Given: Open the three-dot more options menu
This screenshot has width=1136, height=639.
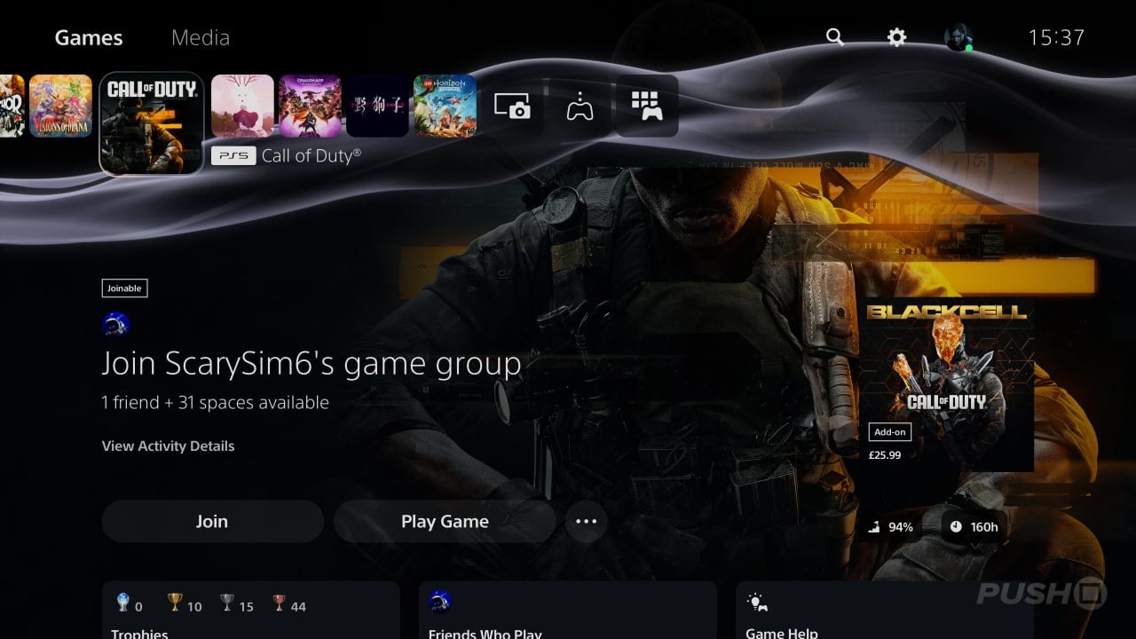Looking at the screenshot, I should click(587, 521).
